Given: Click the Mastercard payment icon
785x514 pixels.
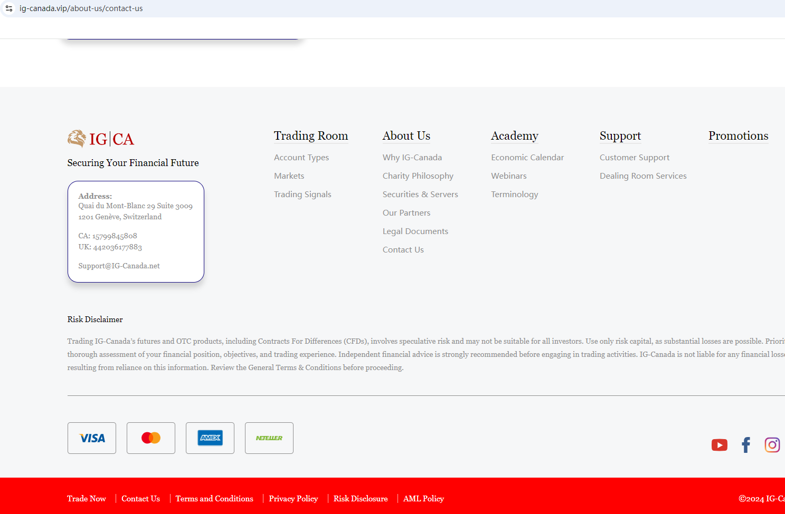Looking at the screenshot, I should (151, 438).
